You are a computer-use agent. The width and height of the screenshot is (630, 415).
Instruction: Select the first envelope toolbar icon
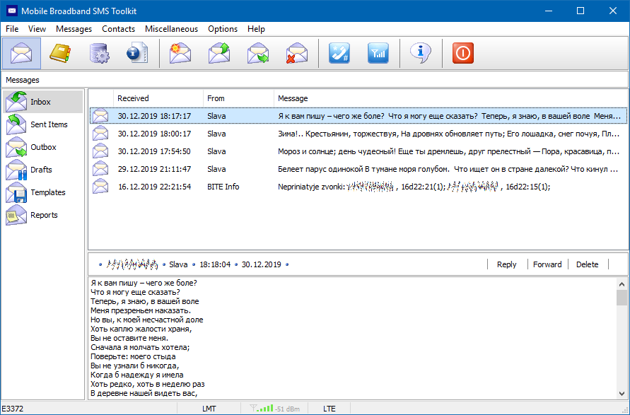pos(22,52)
